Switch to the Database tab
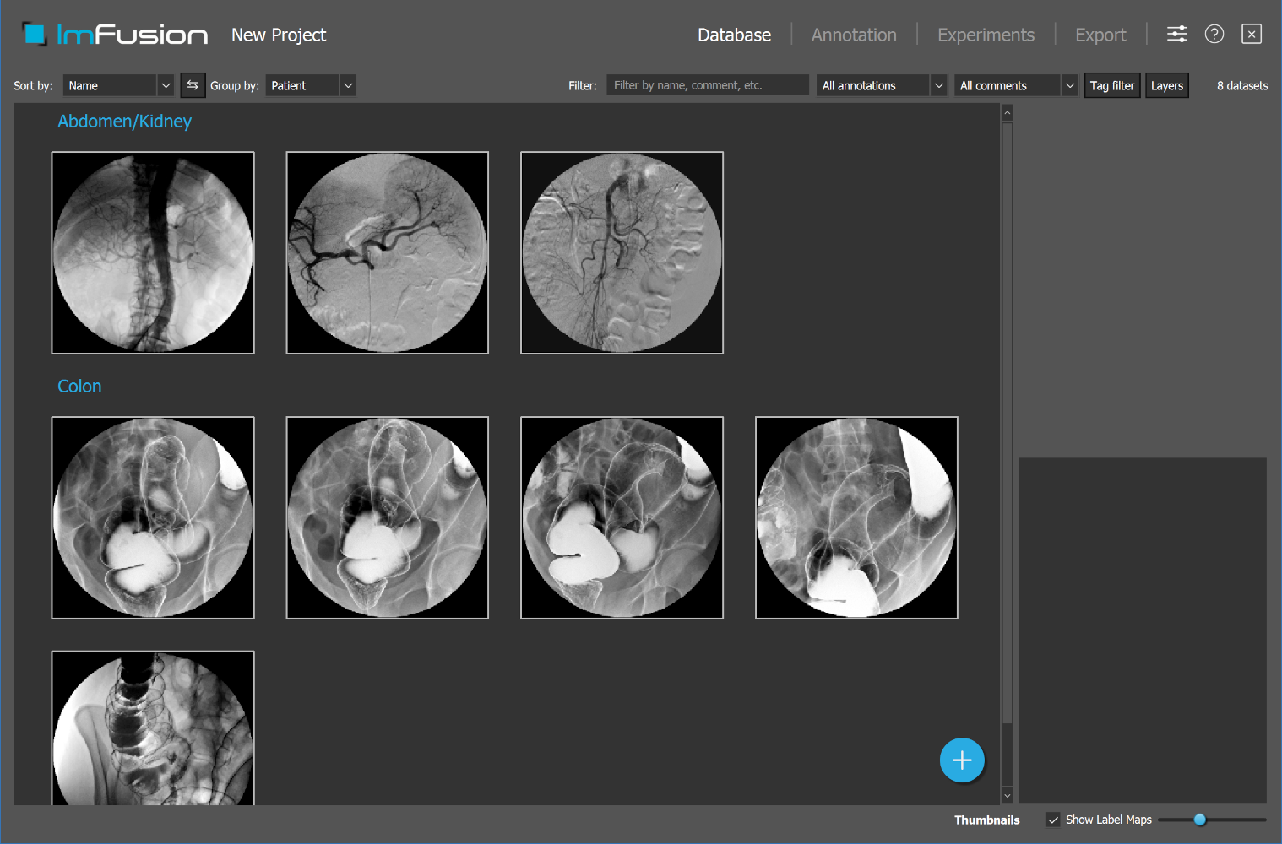 (734, 35)
